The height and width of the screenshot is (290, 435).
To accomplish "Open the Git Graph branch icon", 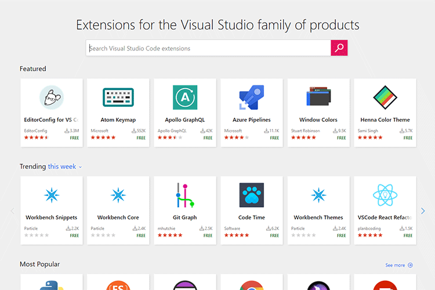I will pos(185,195).
